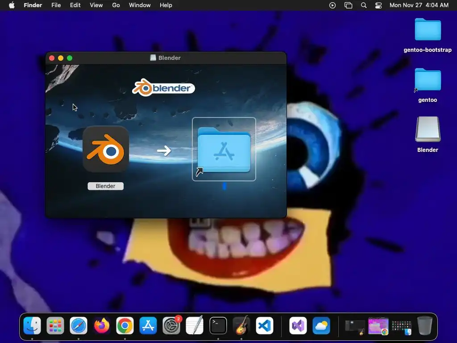The image size is (457, 343).
Task: Open the App Store from the Dock
Action: coord(148,326)
